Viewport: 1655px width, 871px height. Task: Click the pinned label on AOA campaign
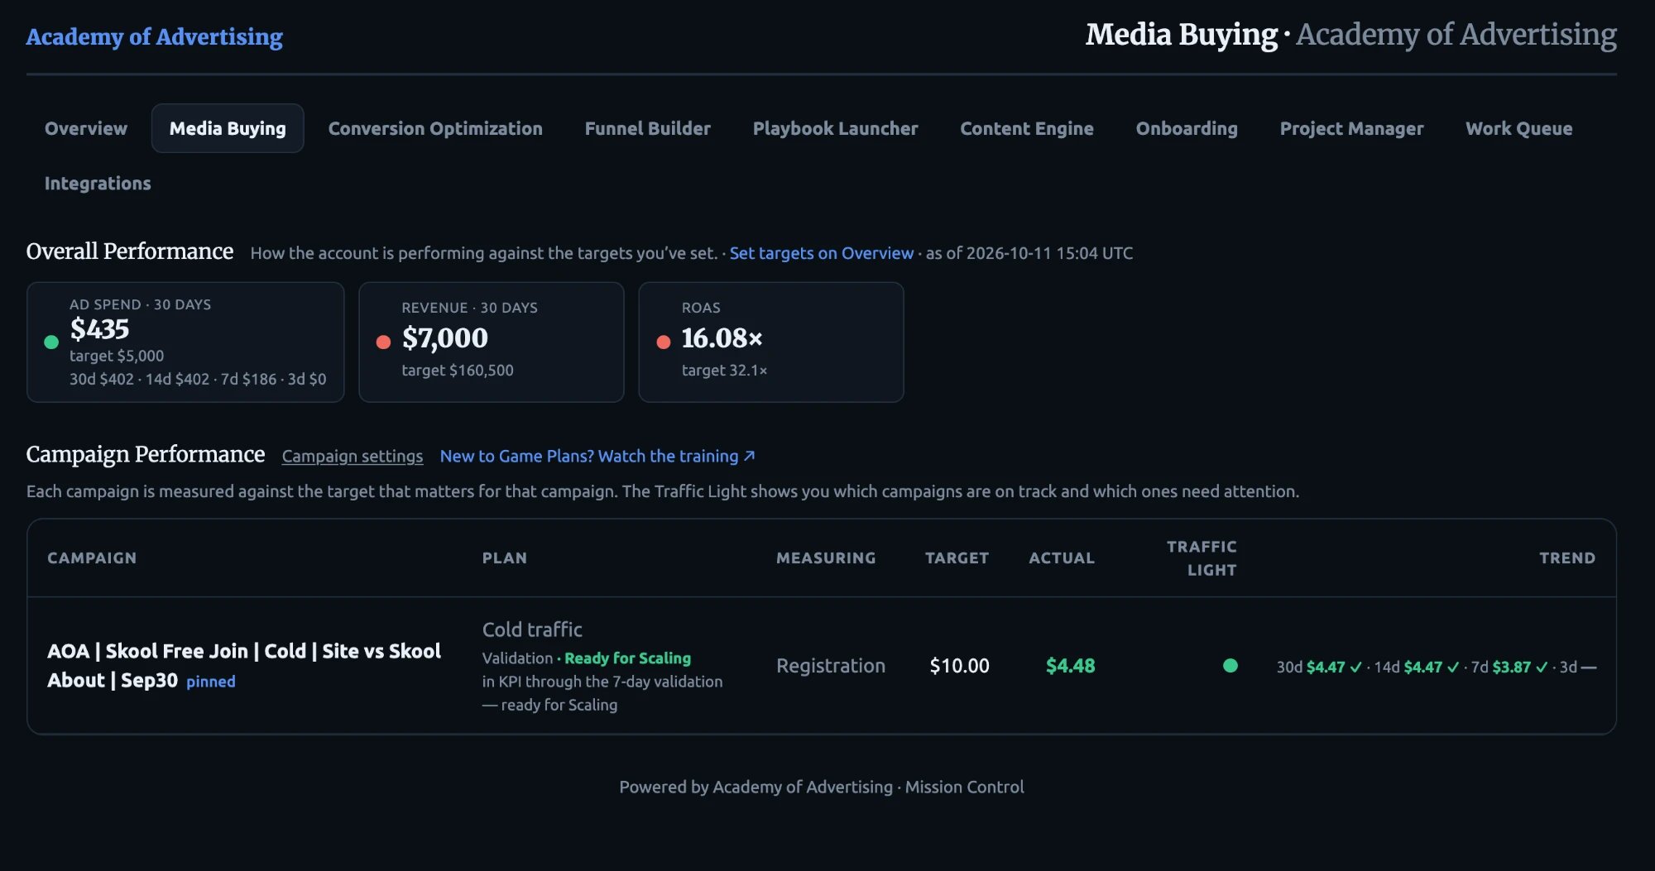click(211, 682)
